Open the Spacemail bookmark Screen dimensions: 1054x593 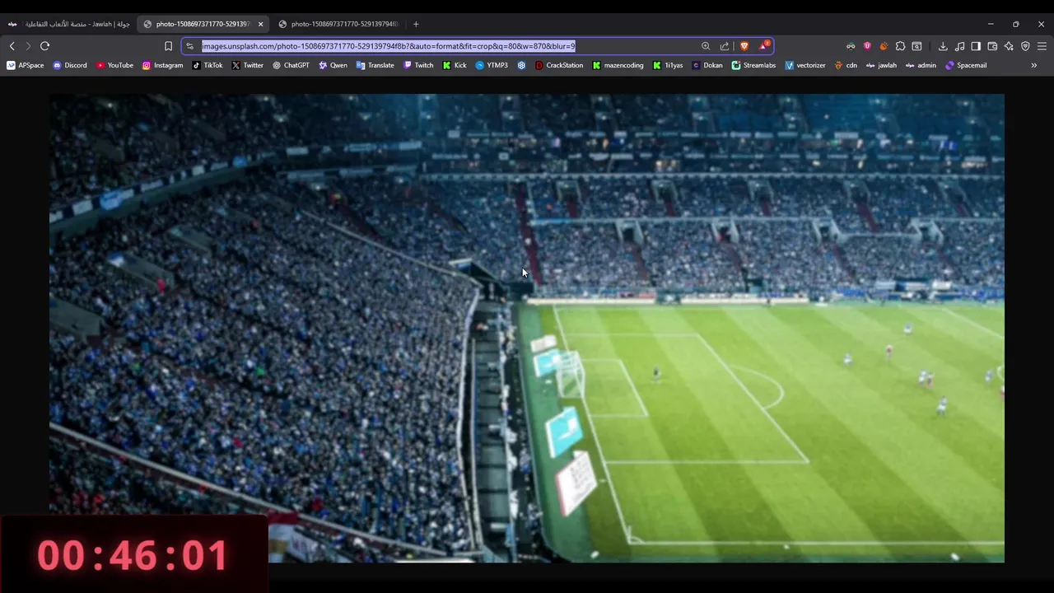tap(966, 65)
